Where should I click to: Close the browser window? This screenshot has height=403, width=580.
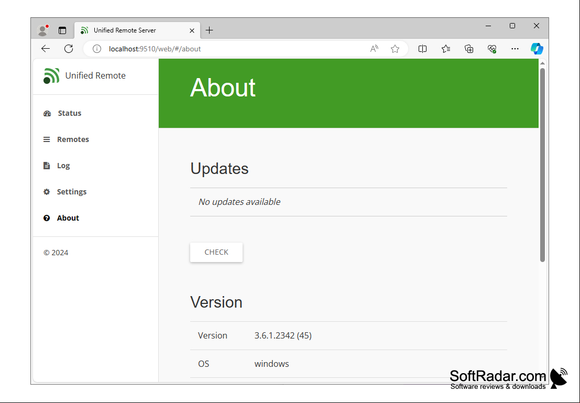point(537,26)
